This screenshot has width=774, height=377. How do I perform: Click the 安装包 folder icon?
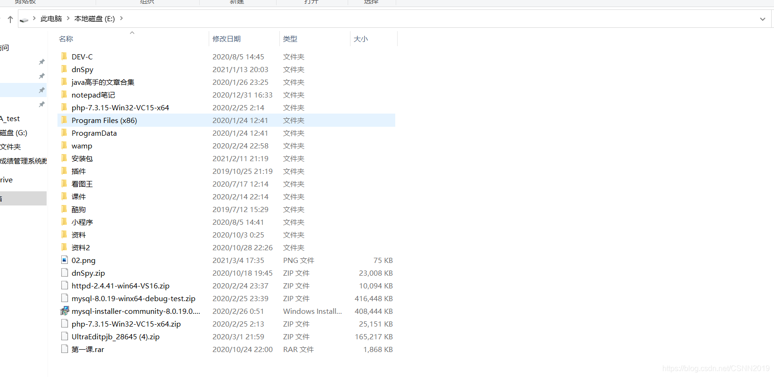65,158
